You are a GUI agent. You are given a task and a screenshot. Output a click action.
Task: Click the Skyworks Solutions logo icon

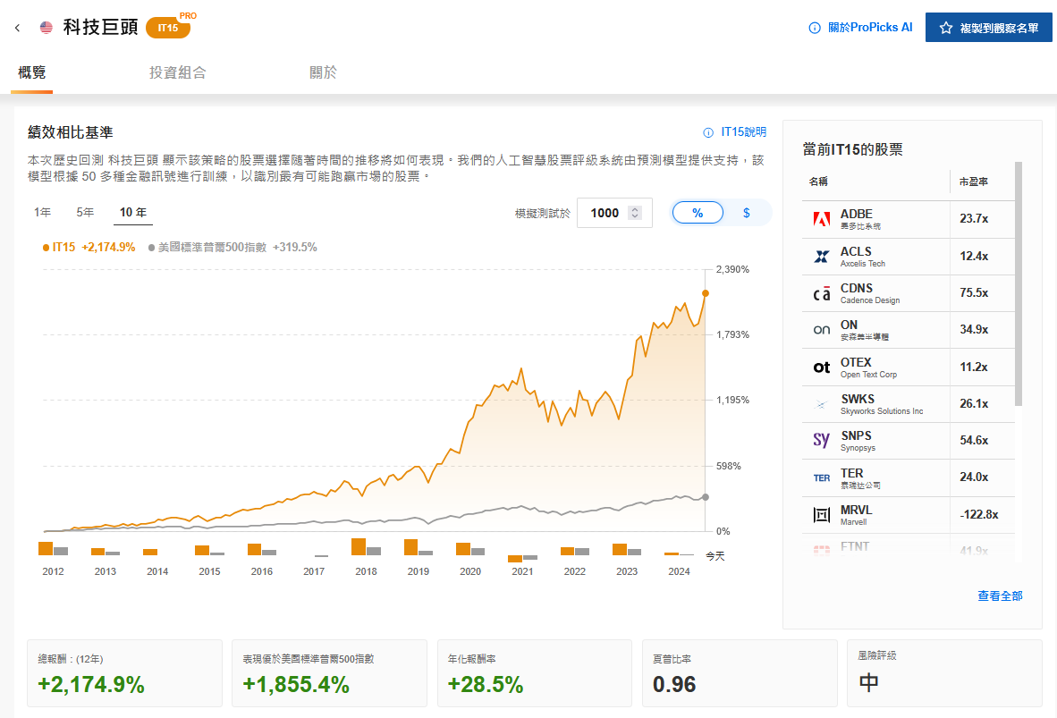822,404
